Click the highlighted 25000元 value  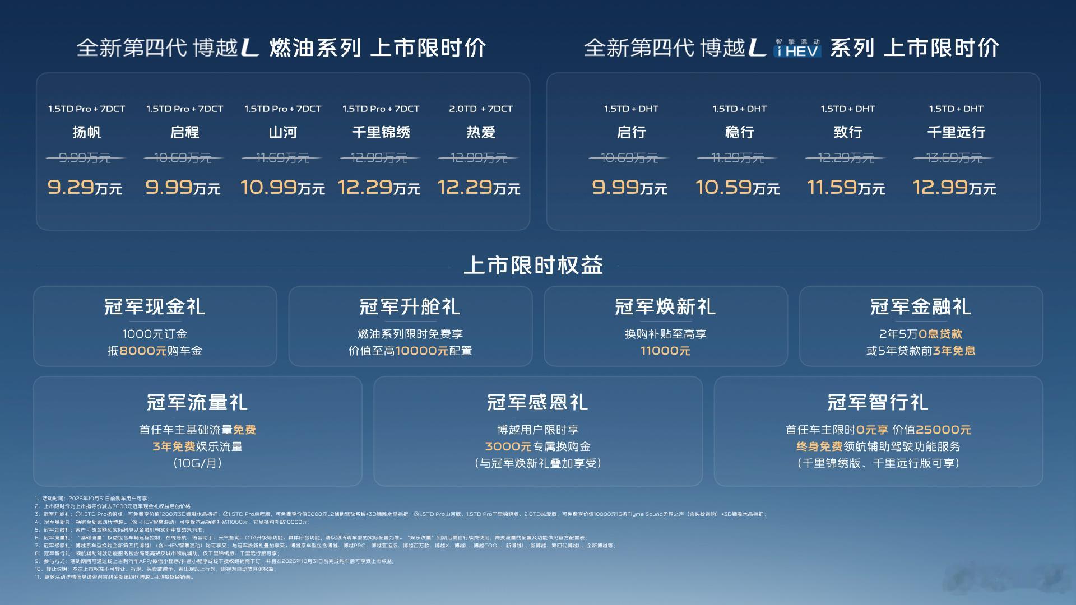tap(943, 430)
